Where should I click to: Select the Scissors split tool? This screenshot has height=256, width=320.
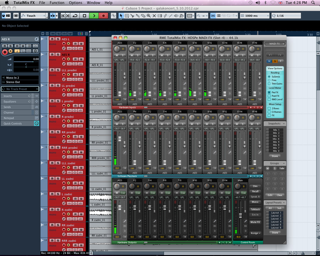click(132, 16)
